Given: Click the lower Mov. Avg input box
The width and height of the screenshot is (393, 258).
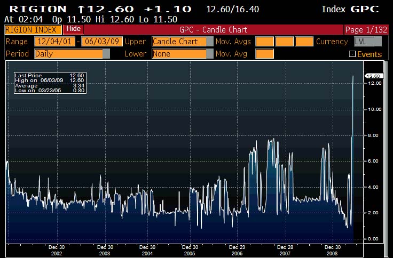Looking at the screenshot, I should click(264, 53).
